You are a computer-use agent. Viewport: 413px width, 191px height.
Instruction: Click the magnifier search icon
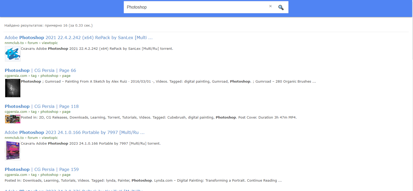(x=281, y=7)
